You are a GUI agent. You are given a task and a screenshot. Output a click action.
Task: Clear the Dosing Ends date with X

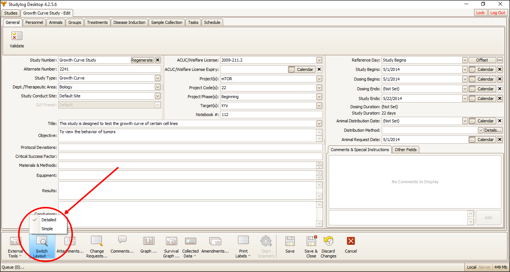click(x=500, y=89)
